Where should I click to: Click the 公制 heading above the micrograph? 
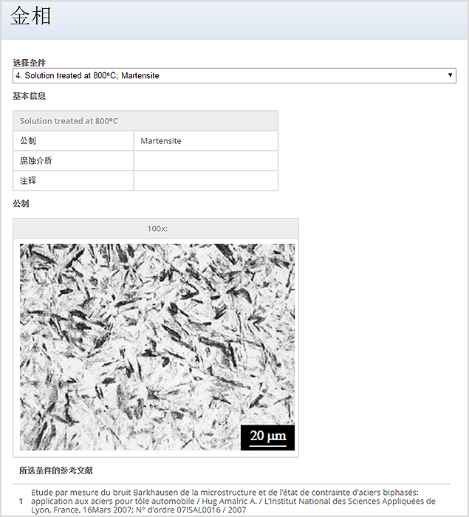tap(21, 203)
